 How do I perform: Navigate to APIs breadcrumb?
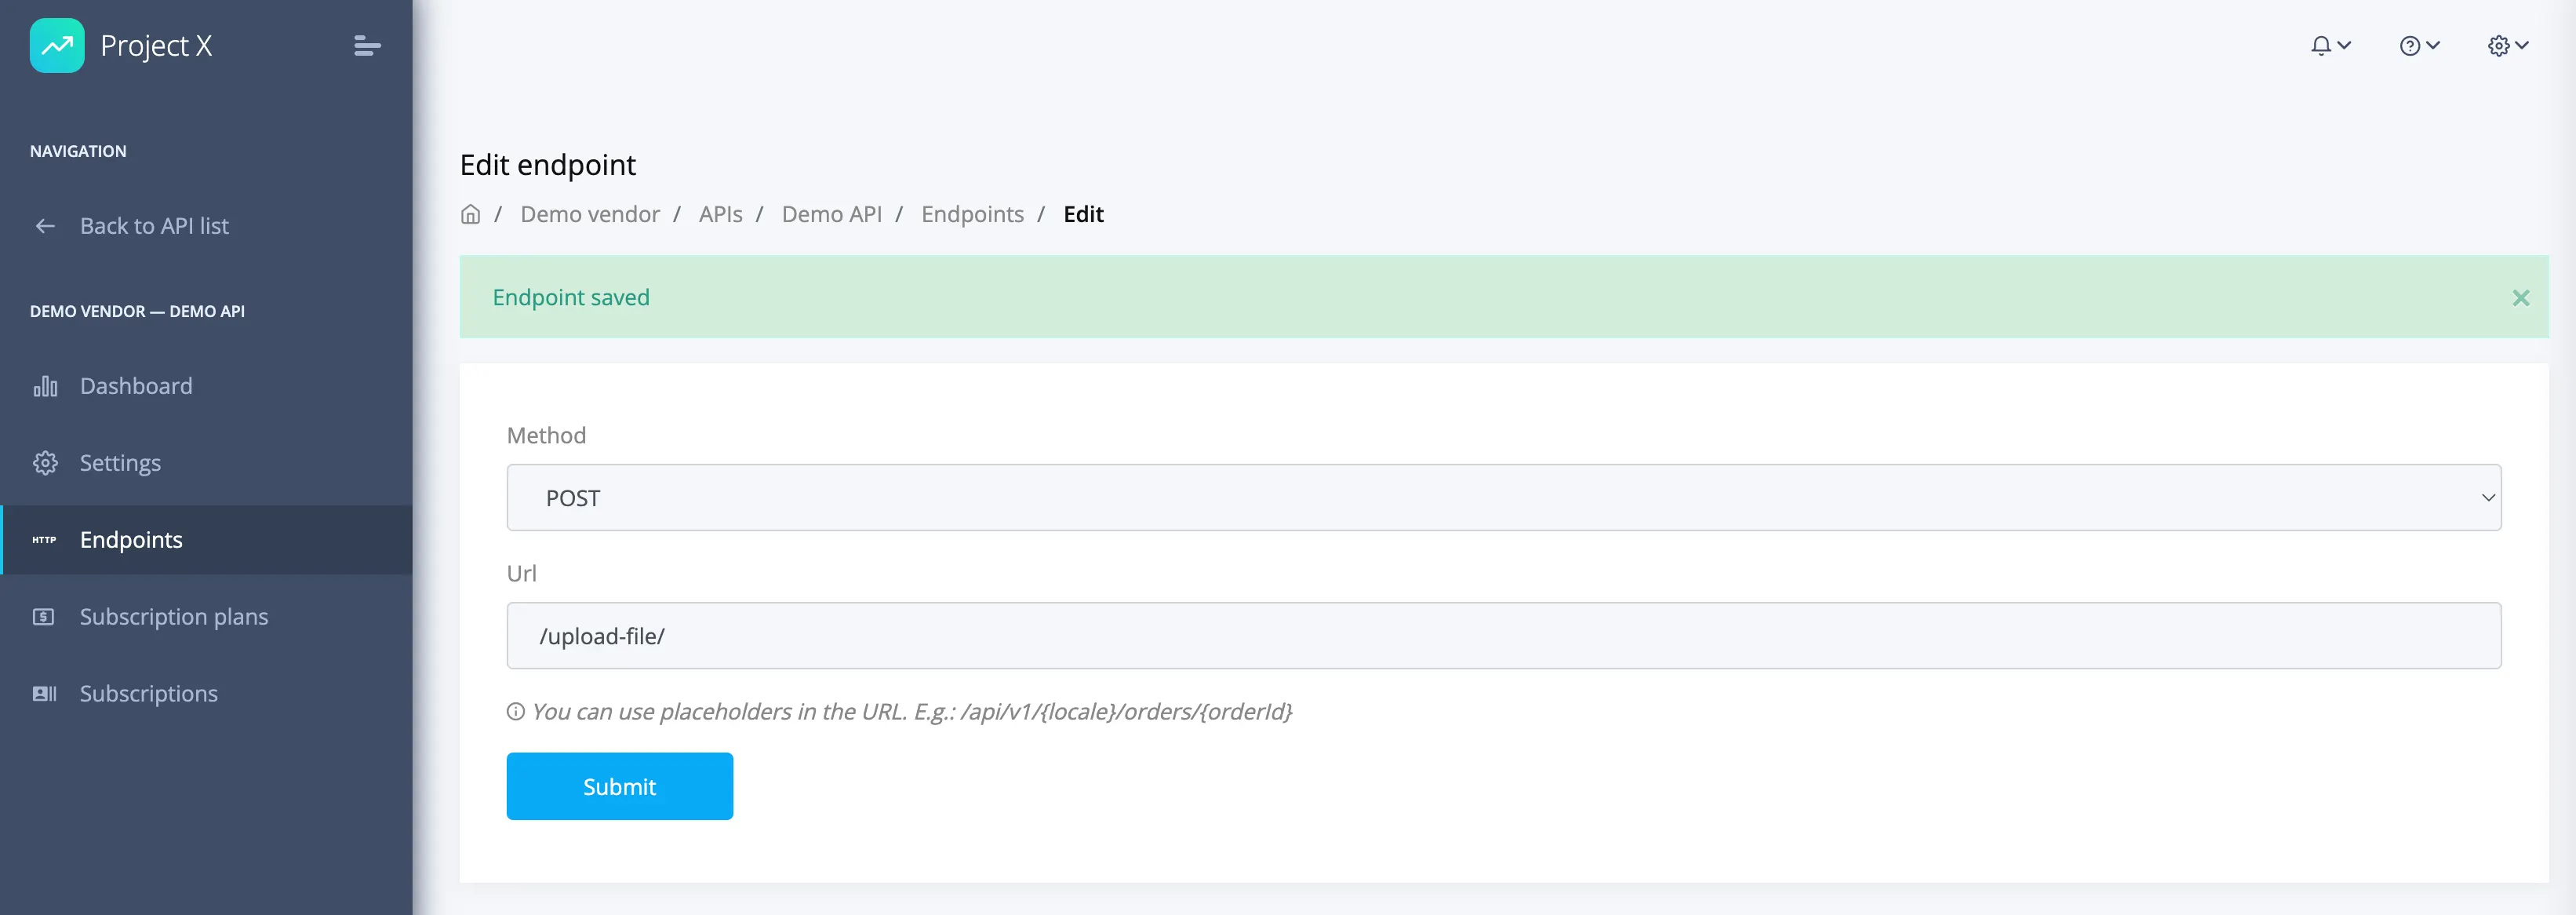[720, 214]
